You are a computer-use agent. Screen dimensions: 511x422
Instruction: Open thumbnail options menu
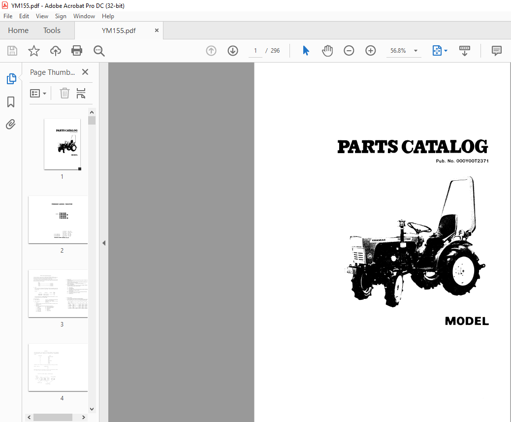[38, 94]
